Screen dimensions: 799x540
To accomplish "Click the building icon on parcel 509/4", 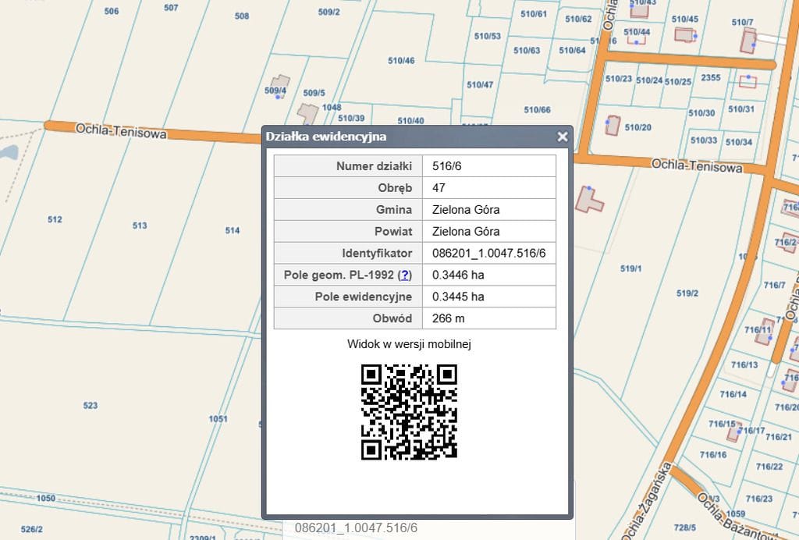I will tap(279, 81).
